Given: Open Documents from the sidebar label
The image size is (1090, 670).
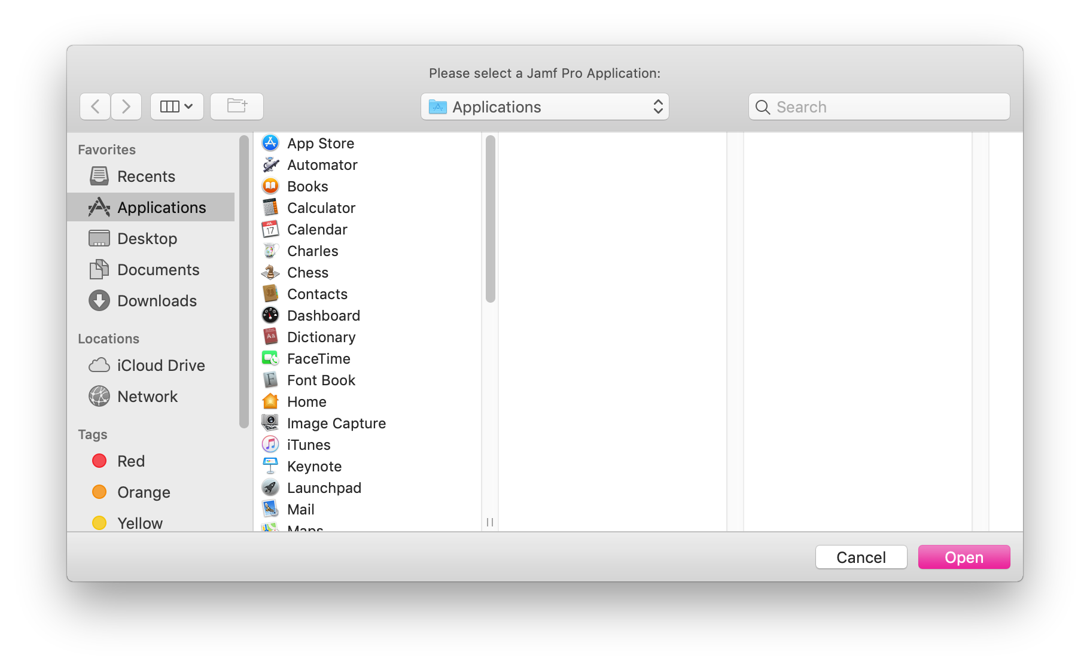Looking at the screenshot, I should tap(158, 269).
